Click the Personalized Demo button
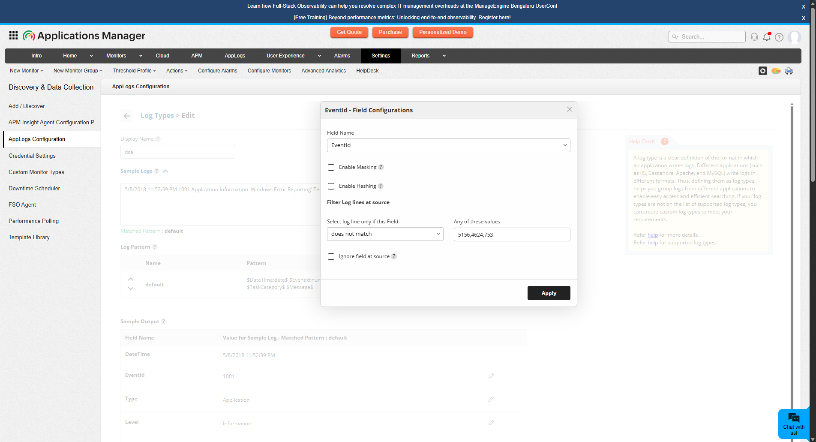 pos(443,32)
